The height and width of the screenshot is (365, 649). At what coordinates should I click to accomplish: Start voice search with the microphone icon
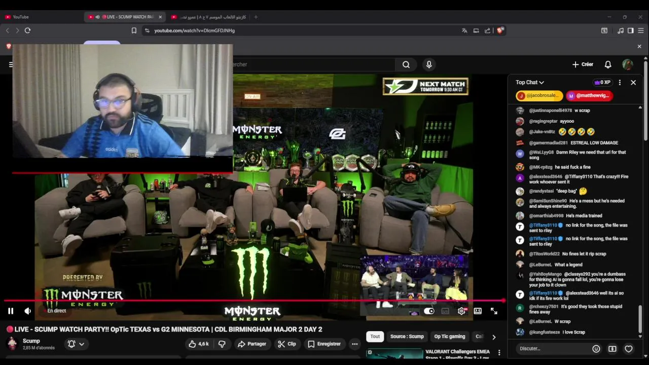coord(429,64)
